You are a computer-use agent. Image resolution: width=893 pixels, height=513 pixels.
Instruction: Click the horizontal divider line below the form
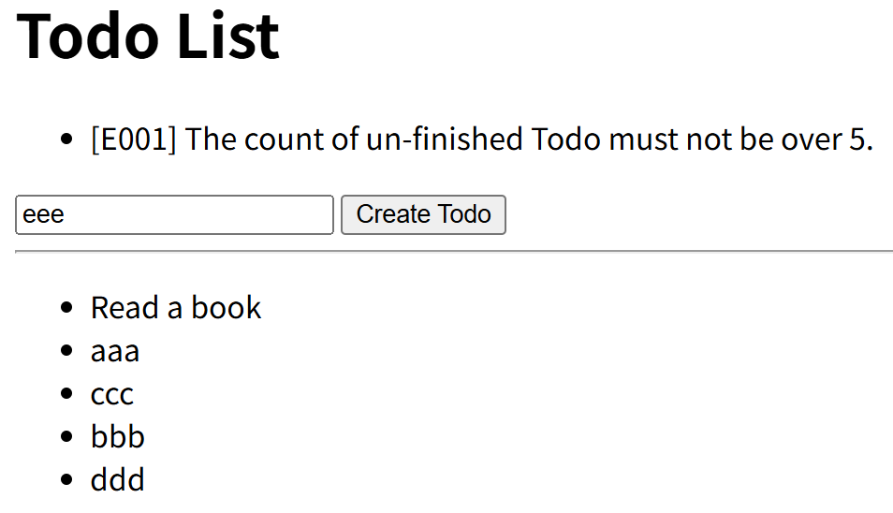click(x=454, y=251)
